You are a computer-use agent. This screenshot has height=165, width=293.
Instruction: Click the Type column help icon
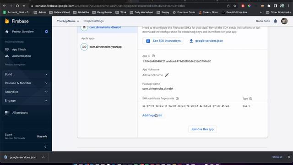pos(250,99)
